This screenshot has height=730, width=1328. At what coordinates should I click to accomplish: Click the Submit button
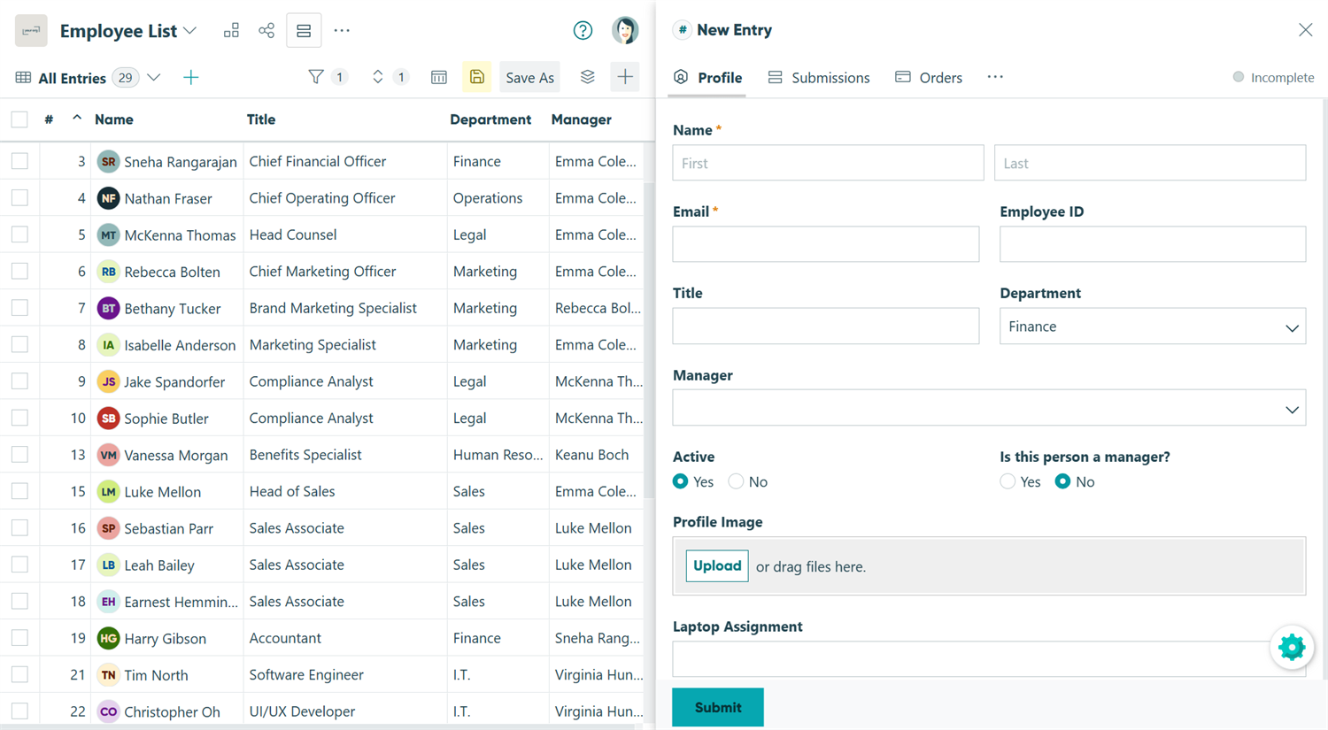coord(718,707)
